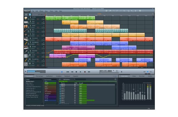Click the synth module icon on track 10
This screenshot has width=178, height=117.
point(26,56)
